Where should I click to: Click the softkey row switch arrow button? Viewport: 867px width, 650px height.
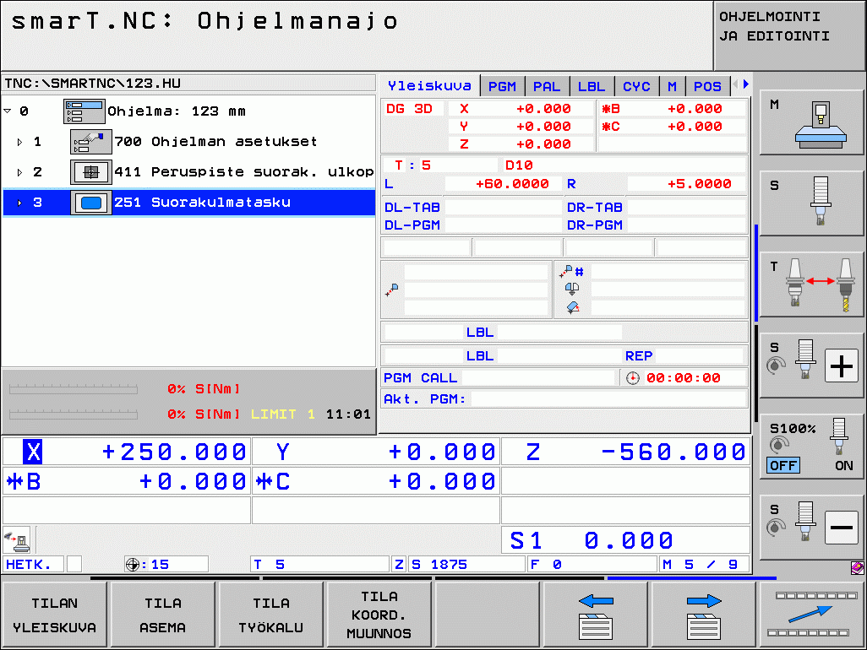coord(812,615)
